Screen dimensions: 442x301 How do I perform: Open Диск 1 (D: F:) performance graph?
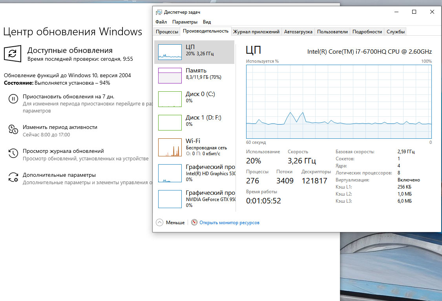[x=170, y=123]
